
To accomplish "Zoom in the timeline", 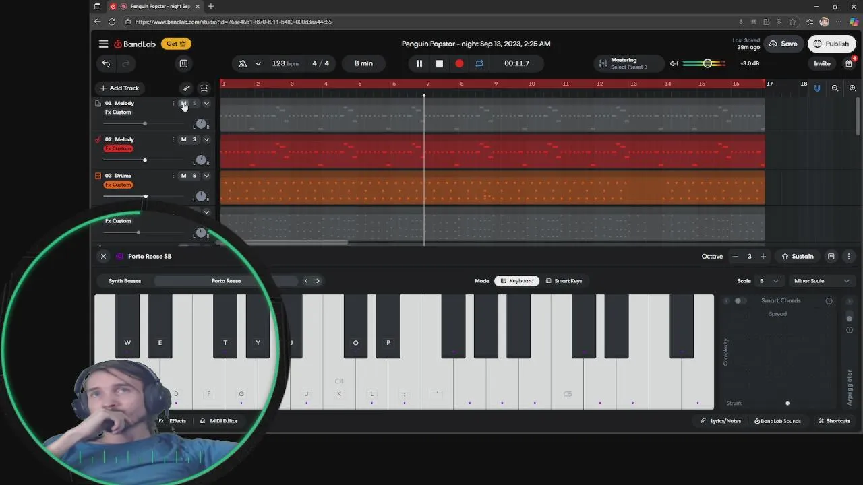I will 852,88.
